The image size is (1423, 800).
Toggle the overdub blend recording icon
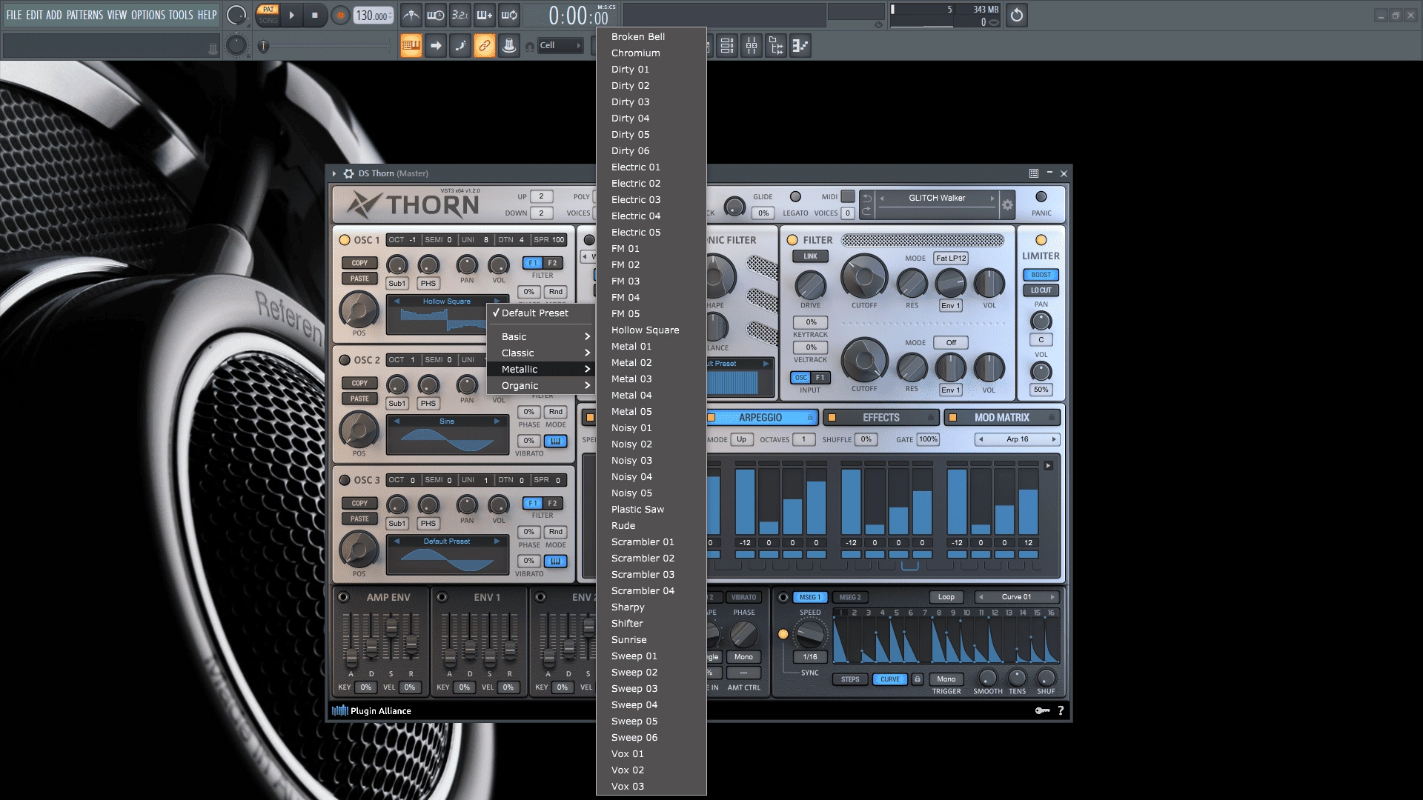coord(485,15)
